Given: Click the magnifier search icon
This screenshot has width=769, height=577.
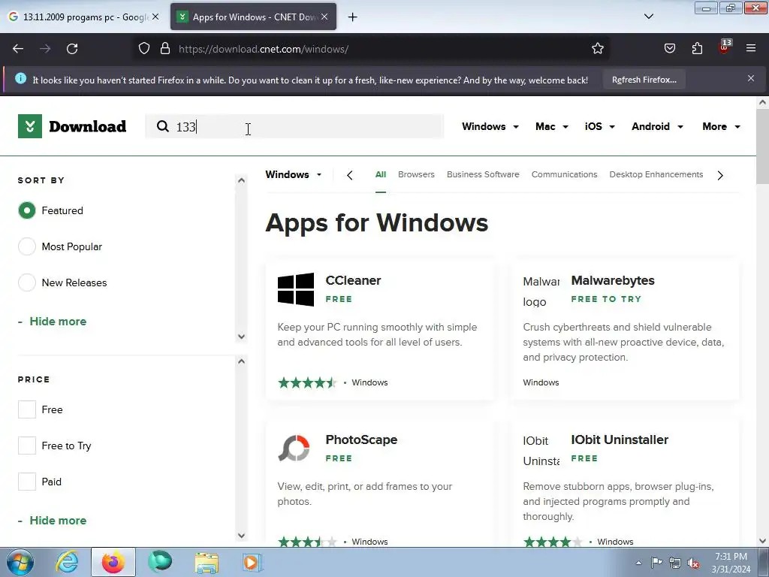Looking at the screenshot, I should click(162, 126).
